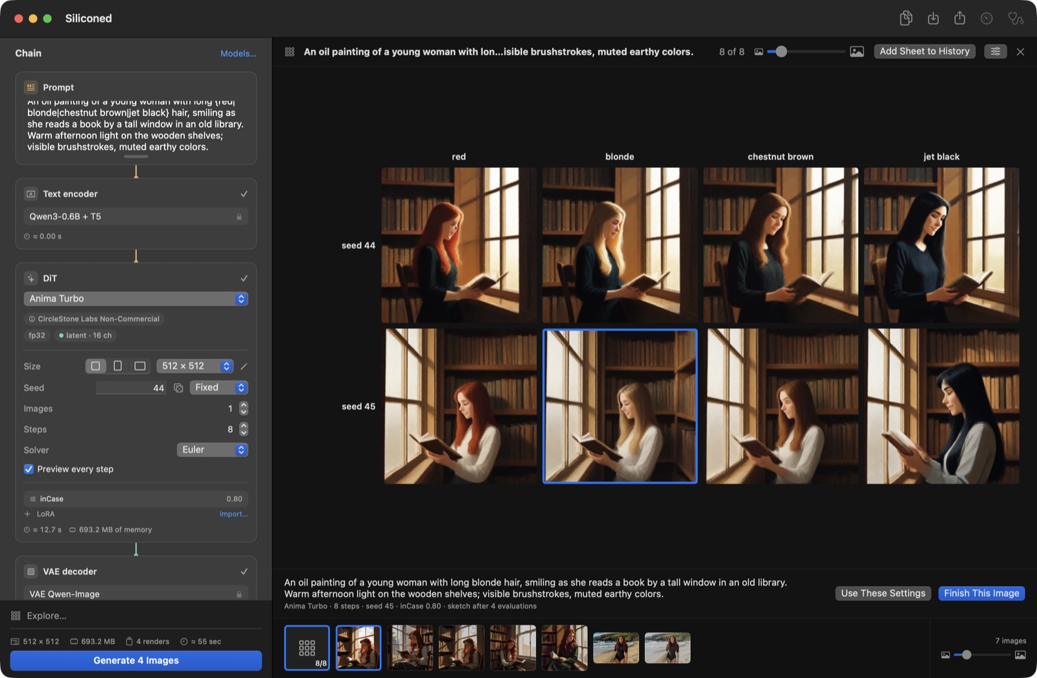Click the Prompt block icon

pos(30,87)
